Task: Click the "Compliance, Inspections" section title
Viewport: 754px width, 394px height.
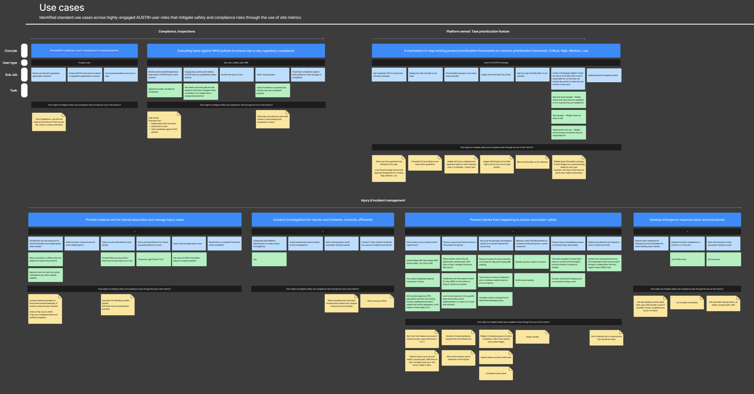Action: pos(176,31)
